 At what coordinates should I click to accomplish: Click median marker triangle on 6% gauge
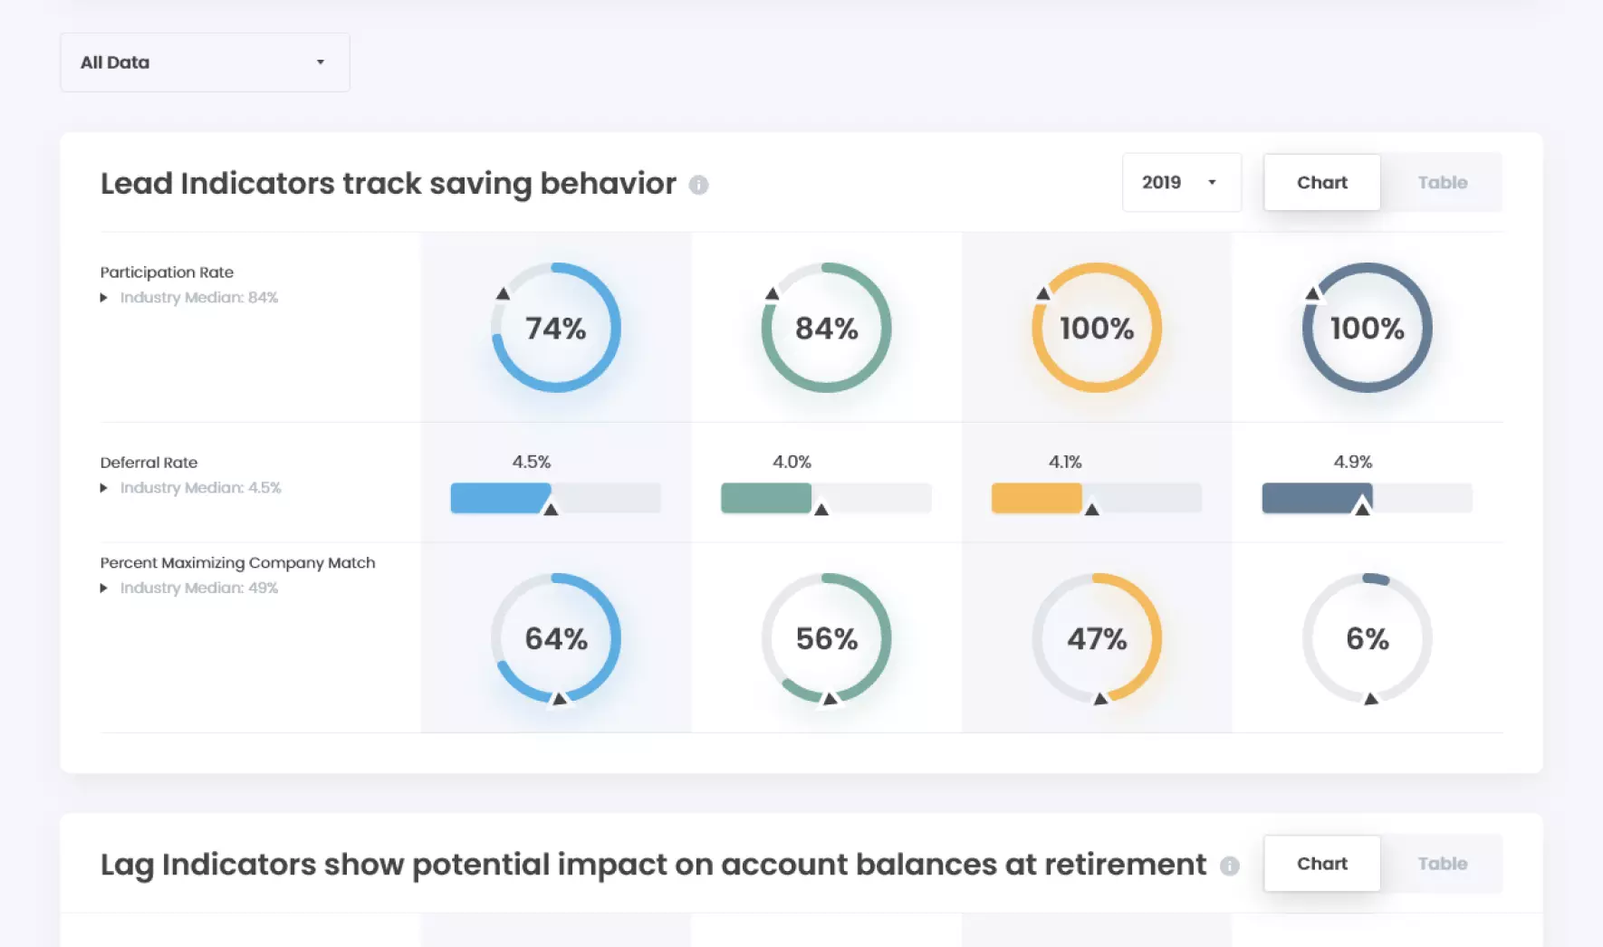1371,698
